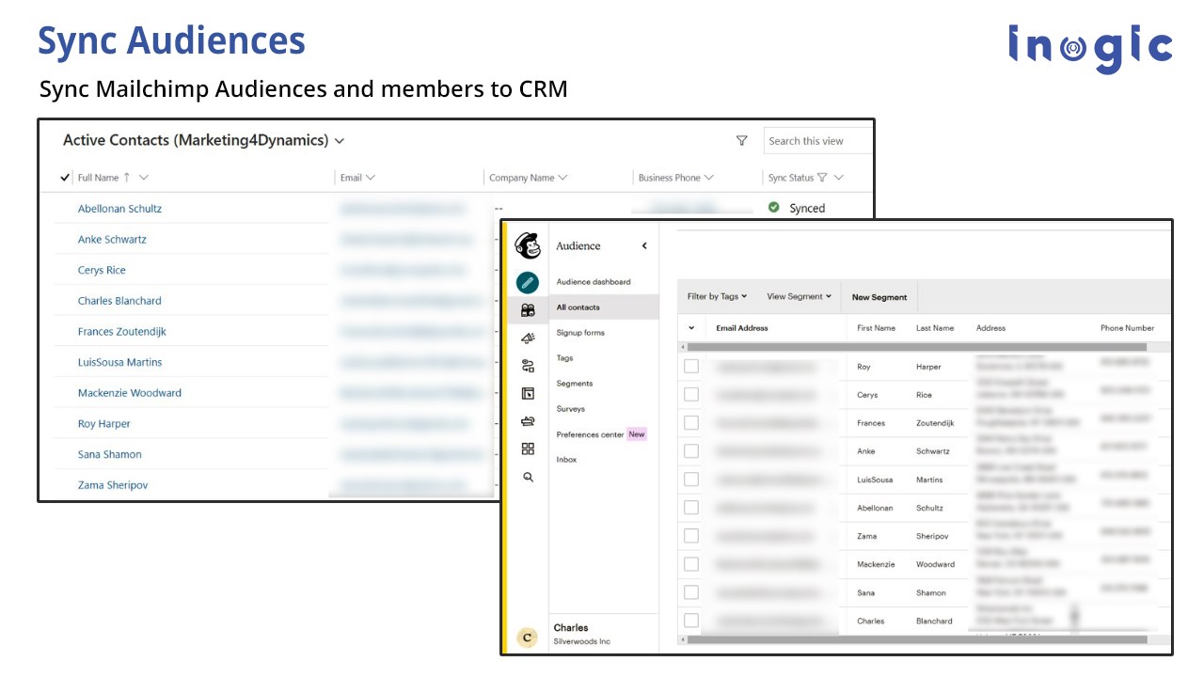This screenshot has height=677, width=1204.
Task: Open Signup forms in Audience menu
Action: pyautogui.click(x=580, y=333)
